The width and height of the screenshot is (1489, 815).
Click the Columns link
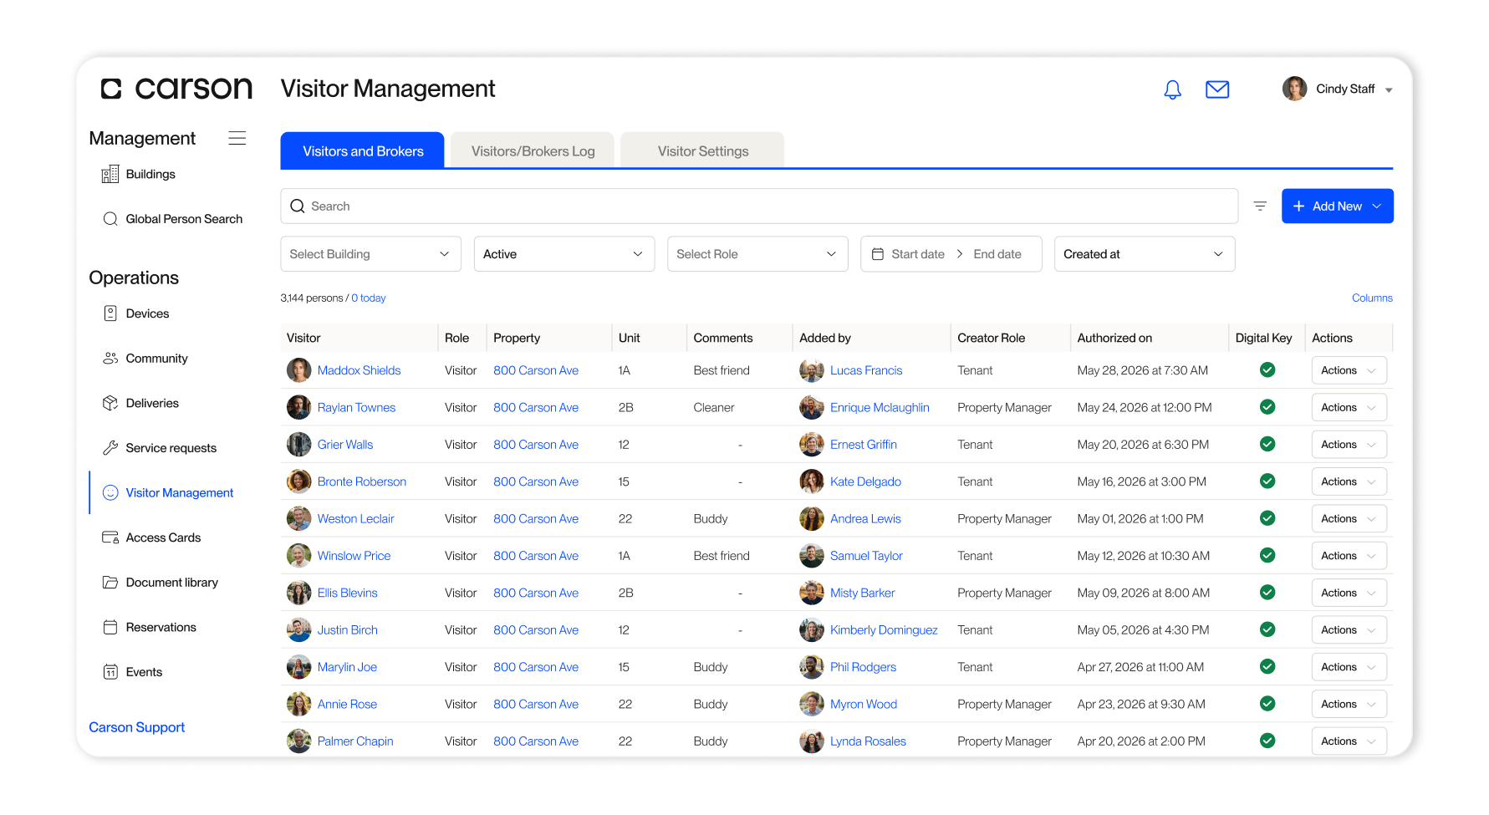(x=1372, y=298)
